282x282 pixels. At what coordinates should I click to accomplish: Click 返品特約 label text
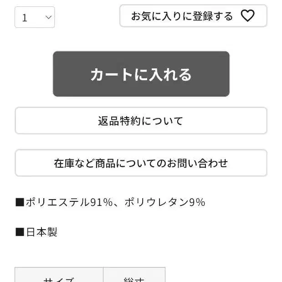[119, 121]
